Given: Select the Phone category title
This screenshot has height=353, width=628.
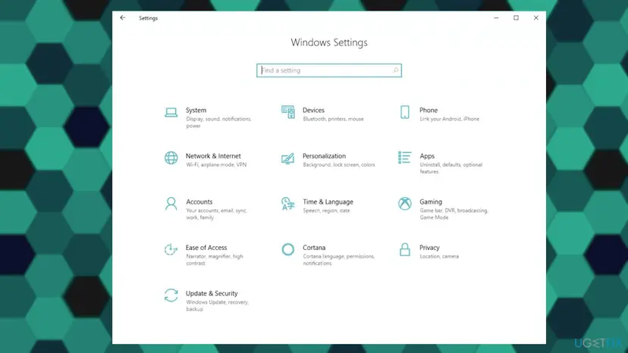Looking at the screenshot, I should point(429,110).
